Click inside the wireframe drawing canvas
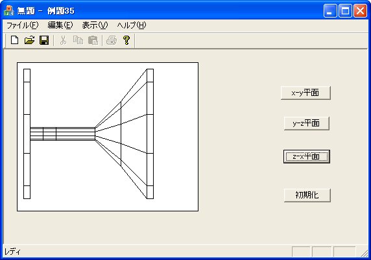The width and height of the screenshot is (371, 260). click(x=108, y=137)
